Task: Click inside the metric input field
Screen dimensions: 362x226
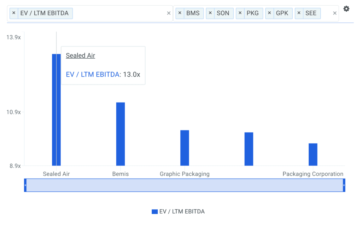Action: pyautogui.click(x=120, y=13)
